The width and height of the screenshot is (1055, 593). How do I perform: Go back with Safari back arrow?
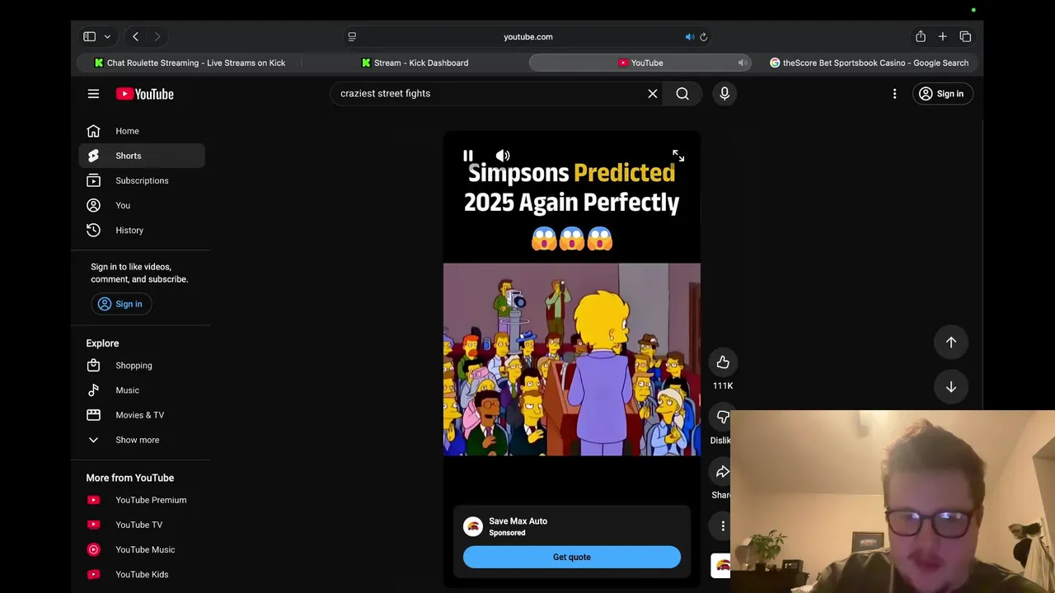[x=135, y=37]
